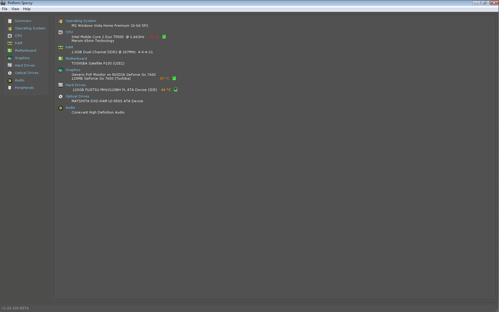This screenshot has height=312, width=499.
Task: Click the red CPU temperature reading
Action: point(154,37)
